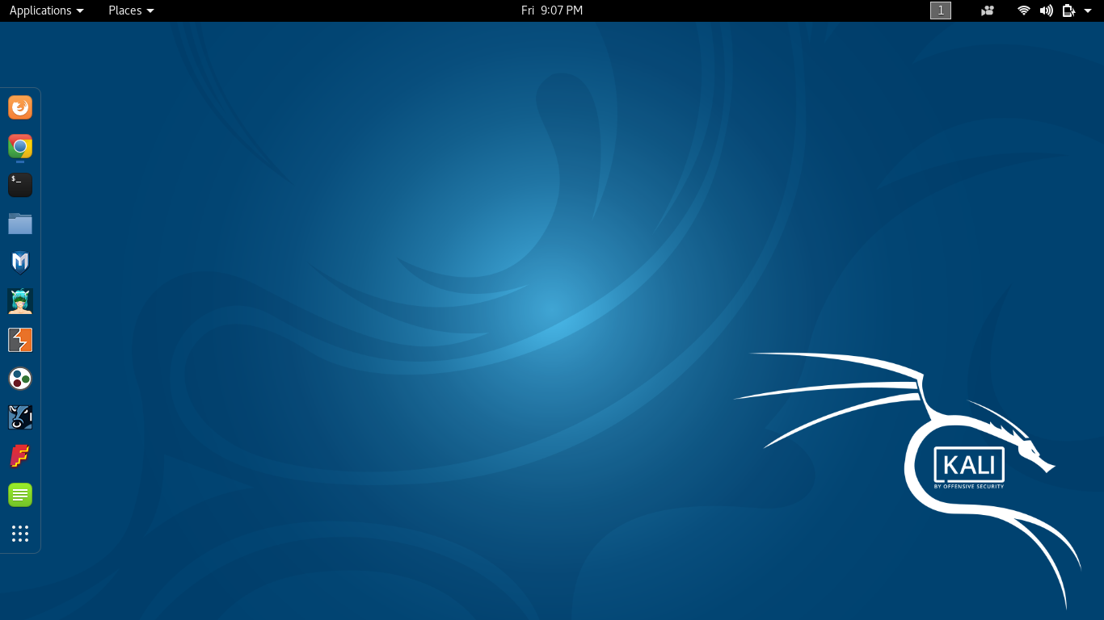
Task: Click the clock showing Fri 9:07 PM
Action: [x=552, y=10]
